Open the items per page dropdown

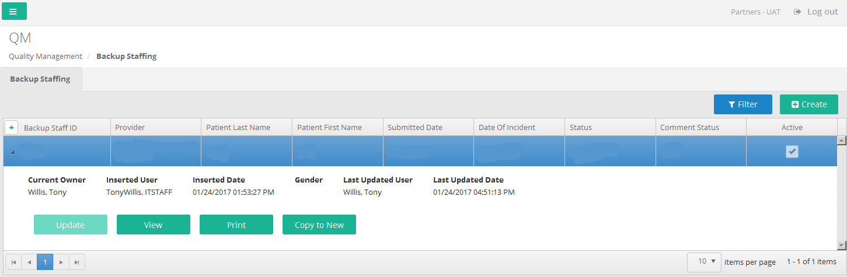(x=704, y=262)
